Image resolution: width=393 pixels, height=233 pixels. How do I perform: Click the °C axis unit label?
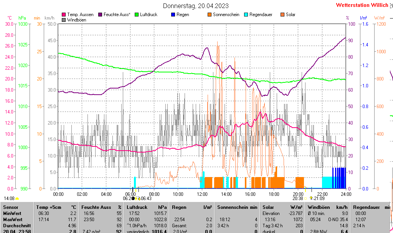(10, 18)
